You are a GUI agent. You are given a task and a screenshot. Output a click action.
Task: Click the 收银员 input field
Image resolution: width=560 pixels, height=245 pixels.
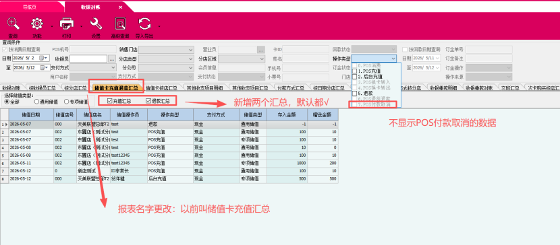88,59
